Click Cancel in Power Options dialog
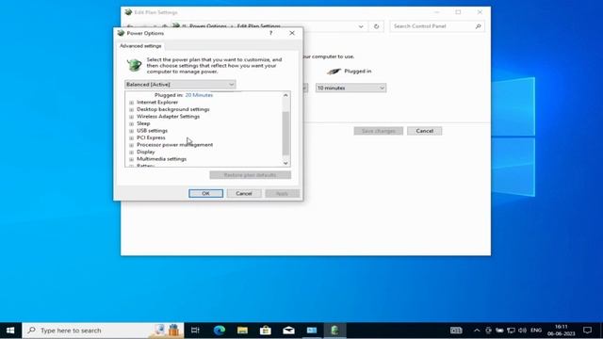The image size is (603, 339). 244,193
